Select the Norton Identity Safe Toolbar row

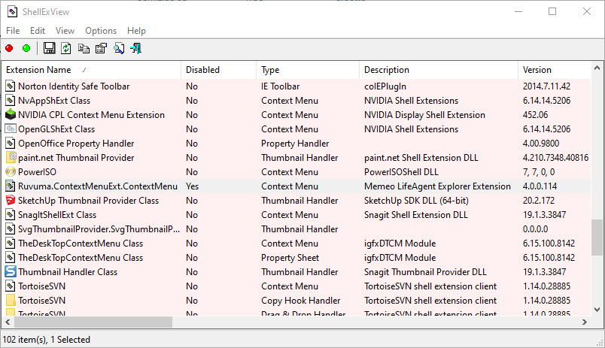click(296, 86)
